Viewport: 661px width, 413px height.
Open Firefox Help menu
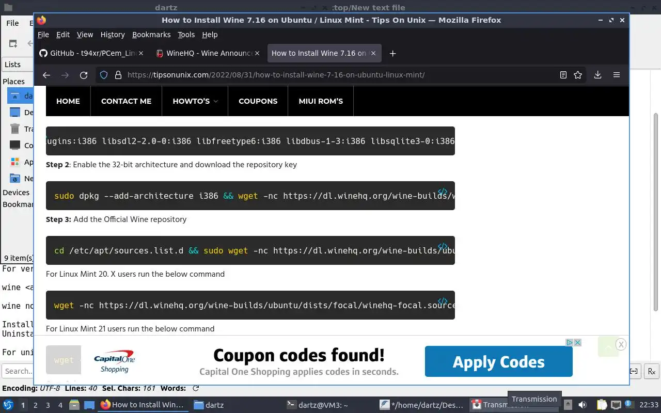click(210, 35)
